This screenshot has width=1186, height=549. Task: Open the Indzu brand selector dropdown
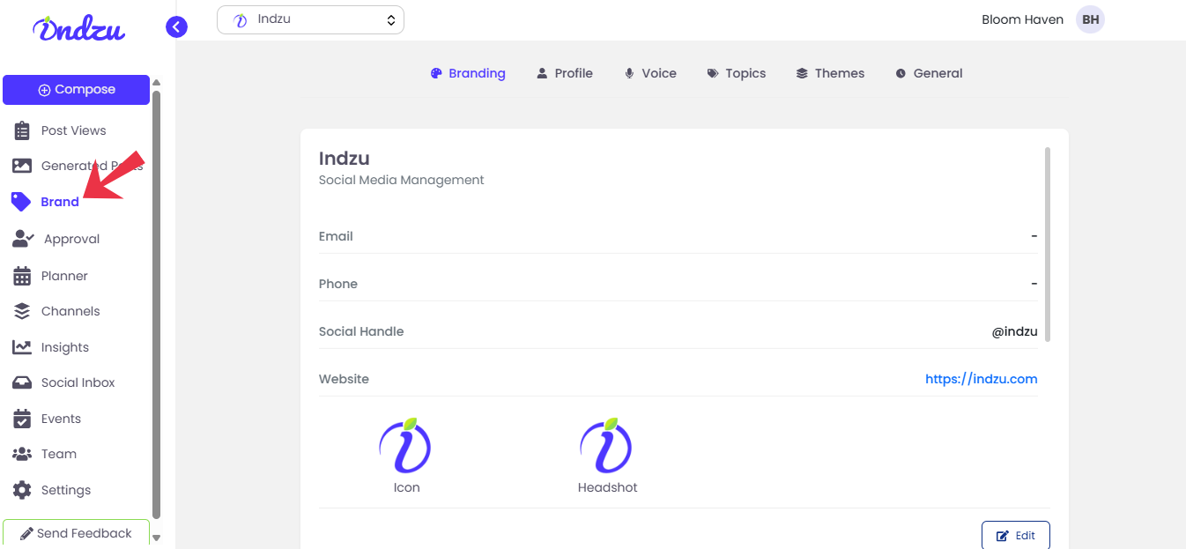click(310, 19)
